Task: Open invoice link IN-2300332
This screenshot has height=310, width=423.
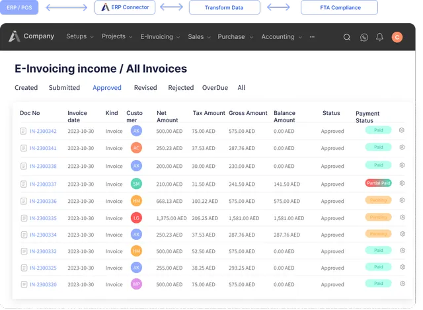Action: click(43, 251)
